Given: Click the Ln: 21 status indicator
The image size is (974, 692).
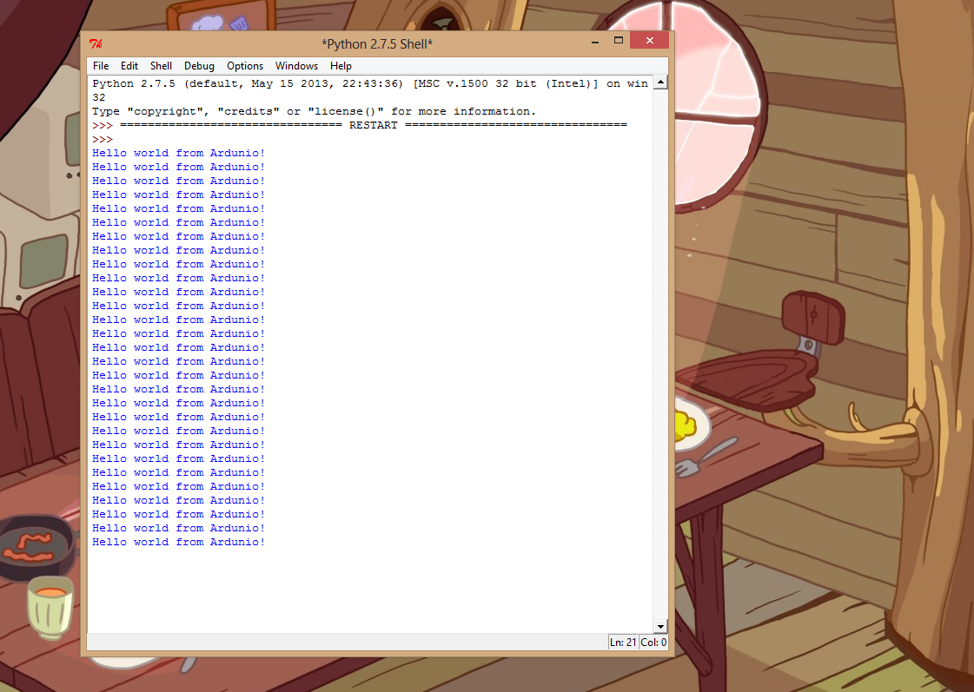Looking at the screenshot, I should pos(623,642).
